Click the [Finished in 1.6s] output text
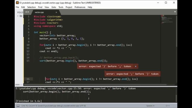Viewport: 192px width, 108px height. click(x=29, y=101)
